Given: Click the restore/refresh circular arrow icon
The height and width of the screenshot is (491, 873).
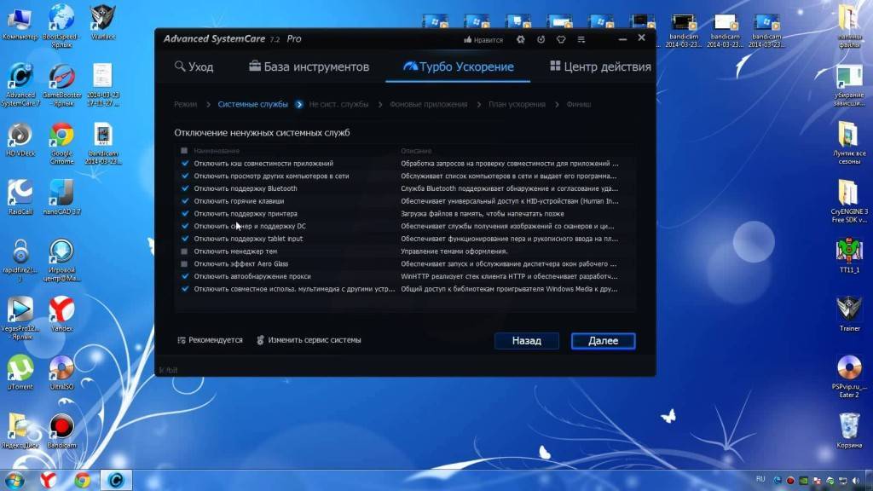Looking at the screenshot, I should click(541, 39).
